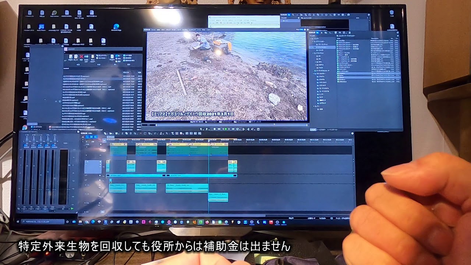Open the Microsoft Edge desktop shortcut
The image size is (471, 265).
[x=116, y=27]
